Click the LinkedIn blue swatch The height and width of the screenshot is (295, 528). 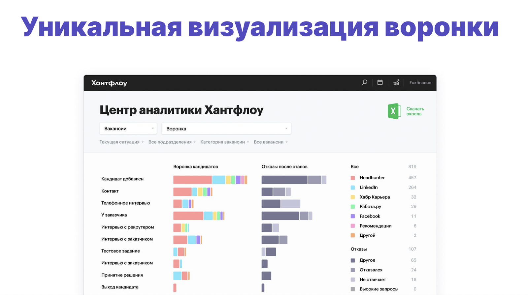[353, 188]
